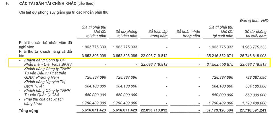Click value 25.746.615.908 end-of-year provision
273x118 pixels.
click(x=253, y=56)
